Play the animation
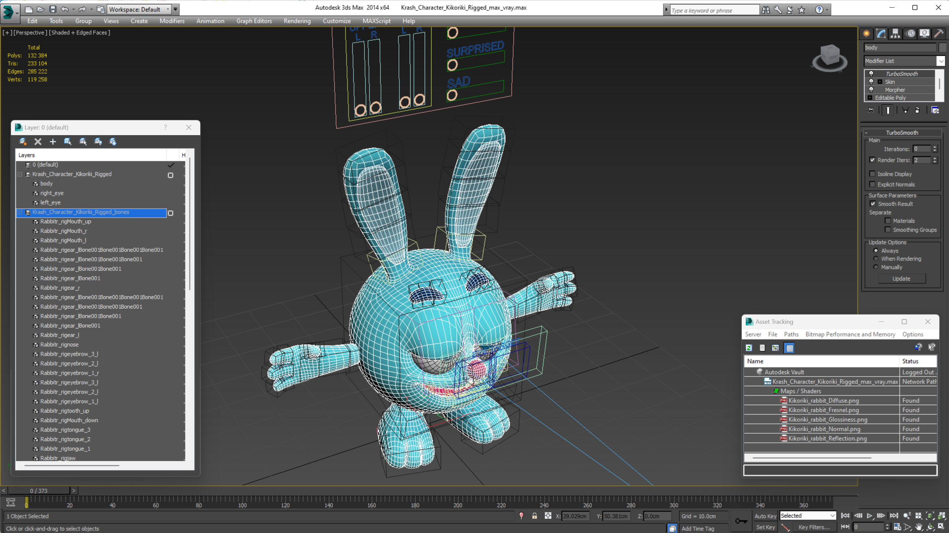Viewport: 949px width, 533px height. tap(869, 516)
